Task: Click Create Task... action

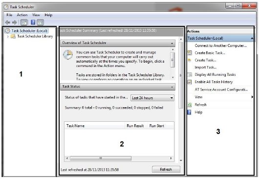Action: click(x=205, y=60)
